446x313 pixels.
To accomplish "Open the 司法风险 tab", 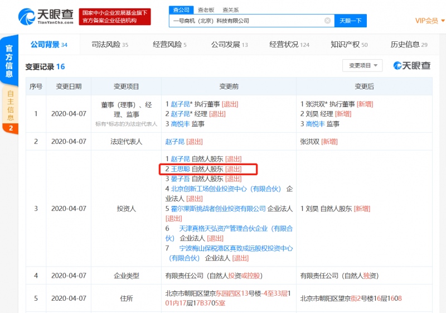I will 110,45.
